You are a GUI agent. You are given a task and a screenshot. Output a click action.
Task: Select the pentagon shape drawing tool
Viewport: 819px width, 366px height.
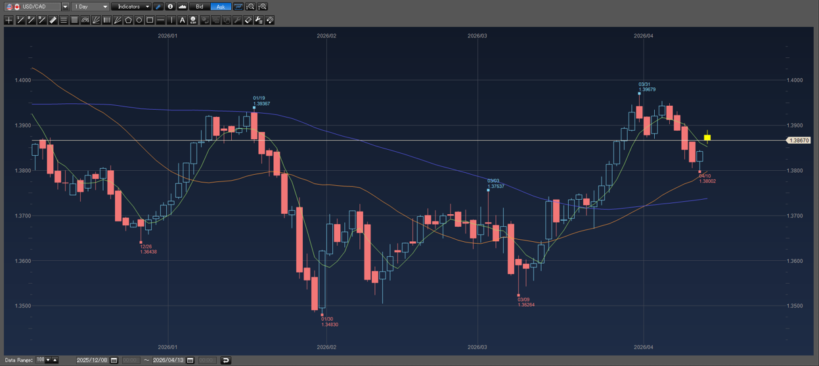(128, 20)
